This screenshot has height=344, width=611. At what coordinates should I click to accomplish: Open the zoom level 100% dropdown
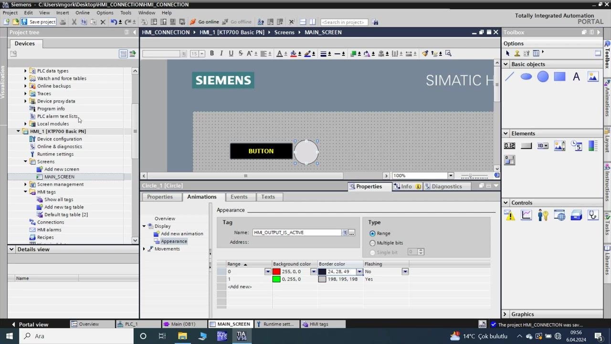click(450, 176)
